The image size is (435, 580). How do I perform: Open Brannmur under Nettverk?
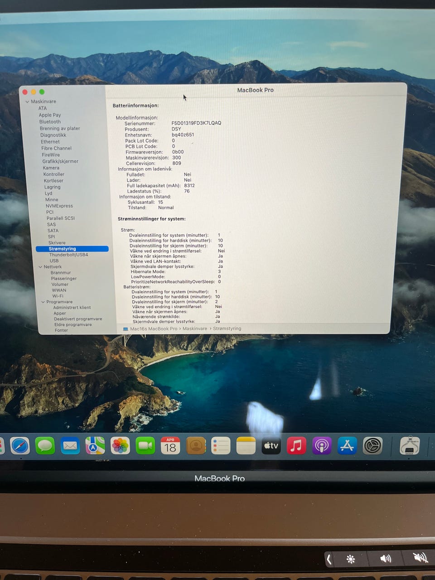point(61,273)
